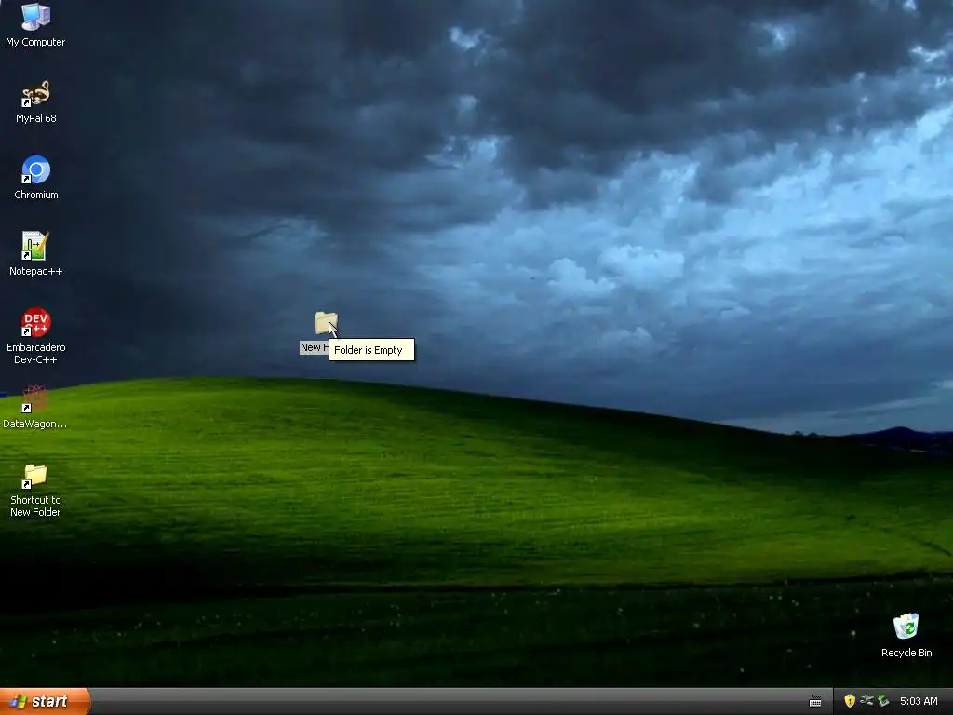
Task: Click the yellow security shield tray icon
Action: (x=849, y=701)
